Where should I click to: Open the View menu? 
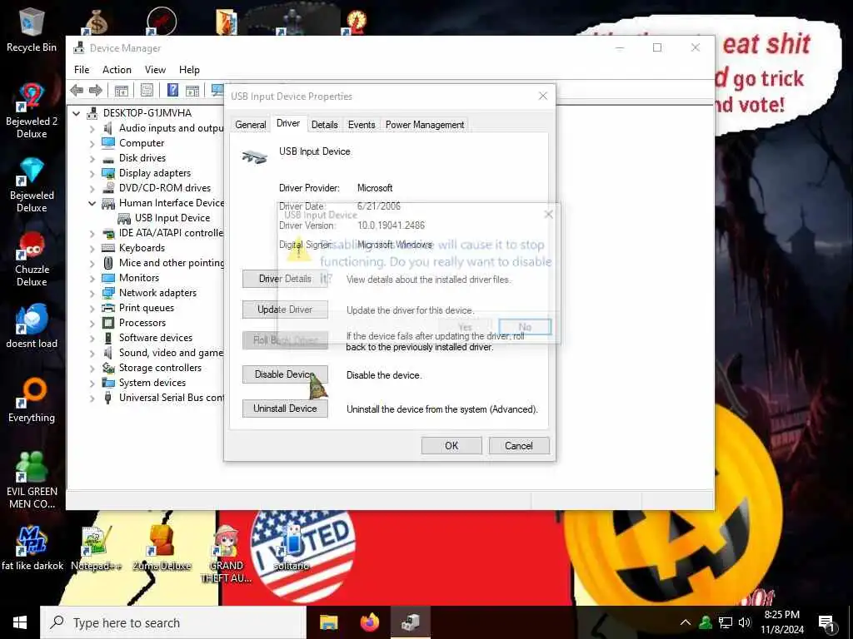click(155, 70)
